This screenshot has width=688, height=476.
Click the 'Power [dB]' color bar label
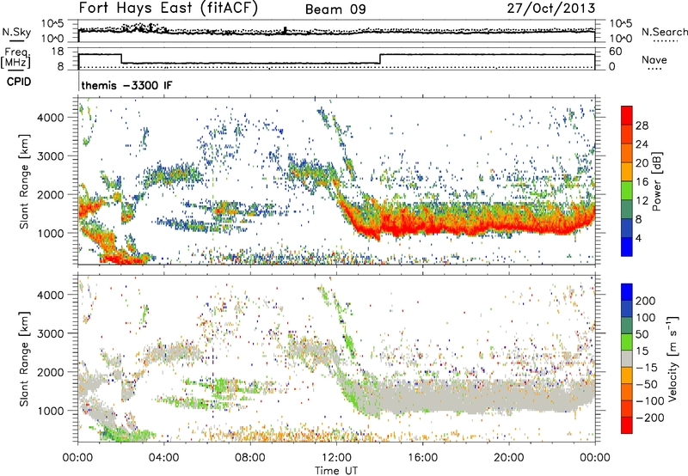coord(657,181)
